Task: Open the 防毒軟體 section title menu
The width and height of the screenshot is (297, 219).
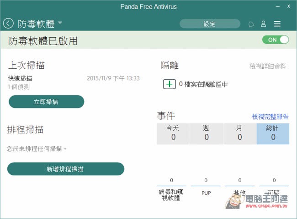Action: pos(36,24)
